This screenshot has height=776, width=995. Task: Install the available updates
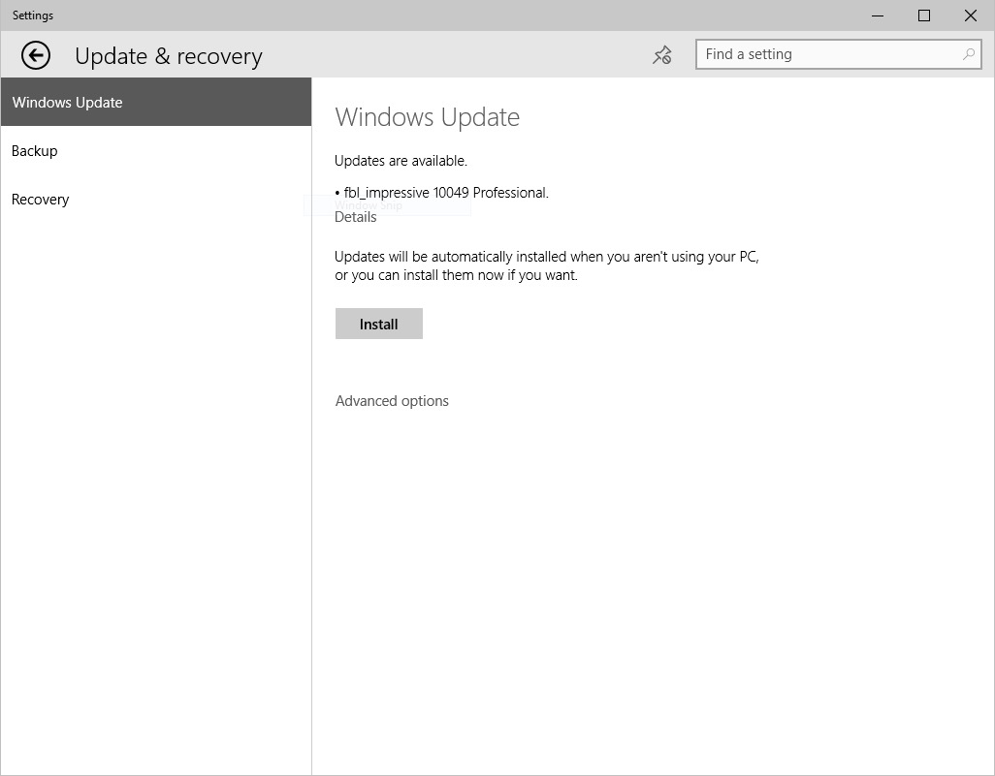(379, 324)
